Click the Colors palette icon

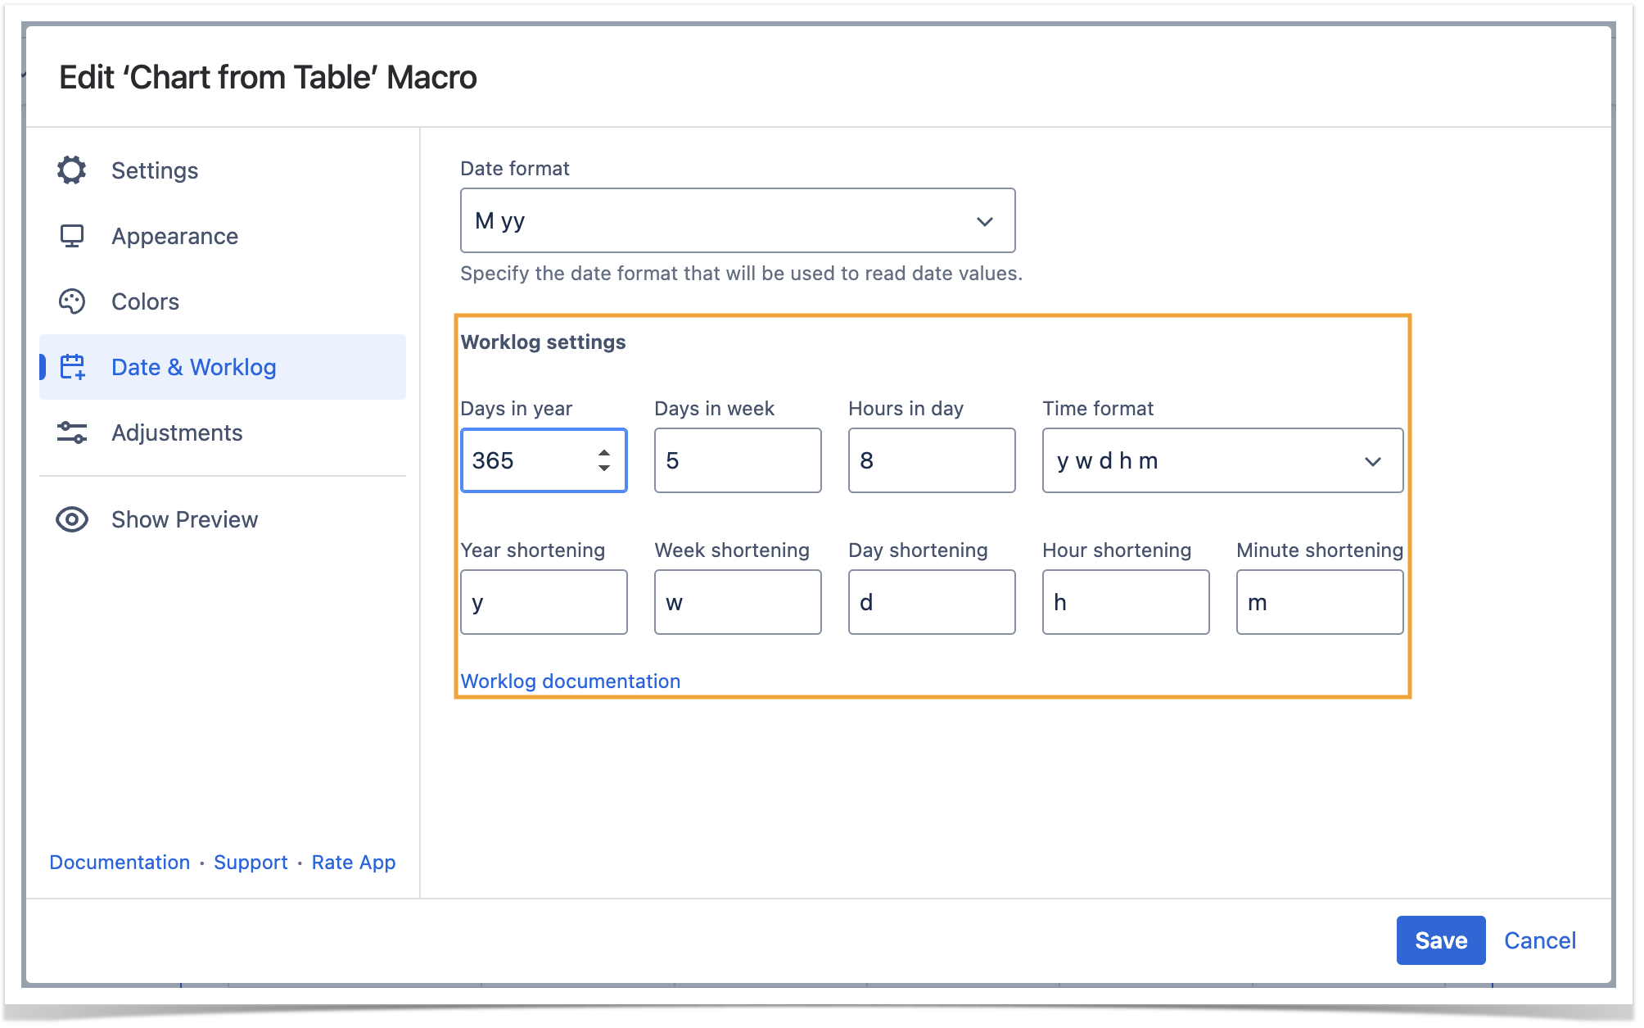[72, 301]
